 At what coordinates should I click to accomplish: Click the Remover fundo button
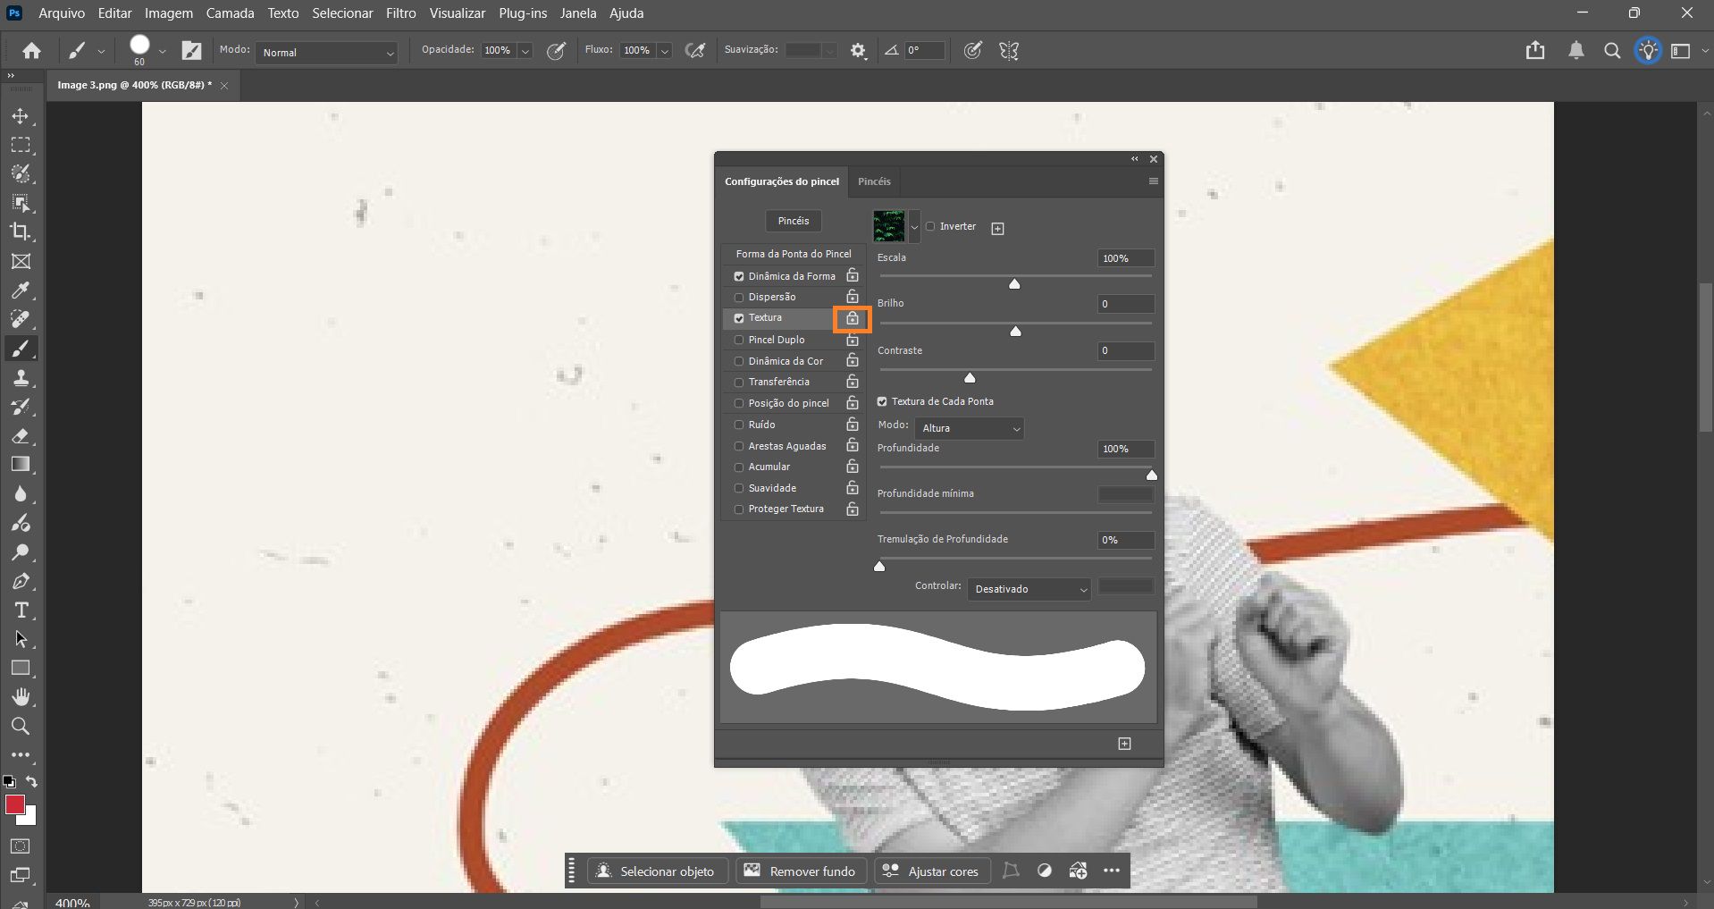[x=800, y=871]
